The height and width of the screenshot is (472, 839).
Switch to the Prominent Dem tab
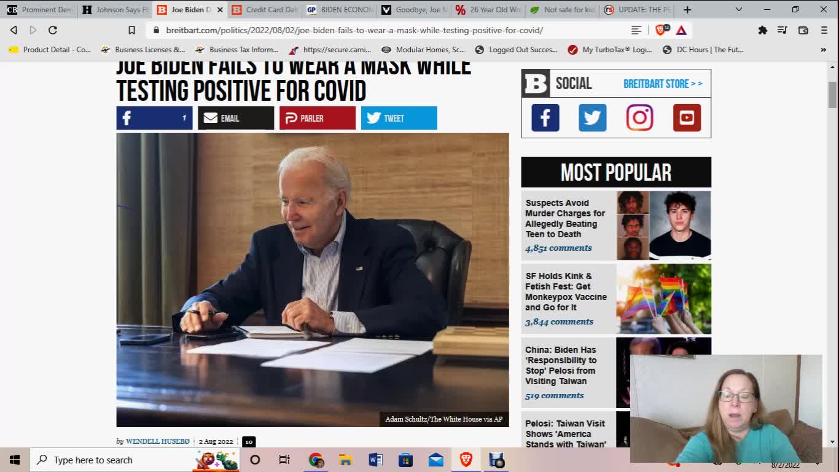[40, 10]
